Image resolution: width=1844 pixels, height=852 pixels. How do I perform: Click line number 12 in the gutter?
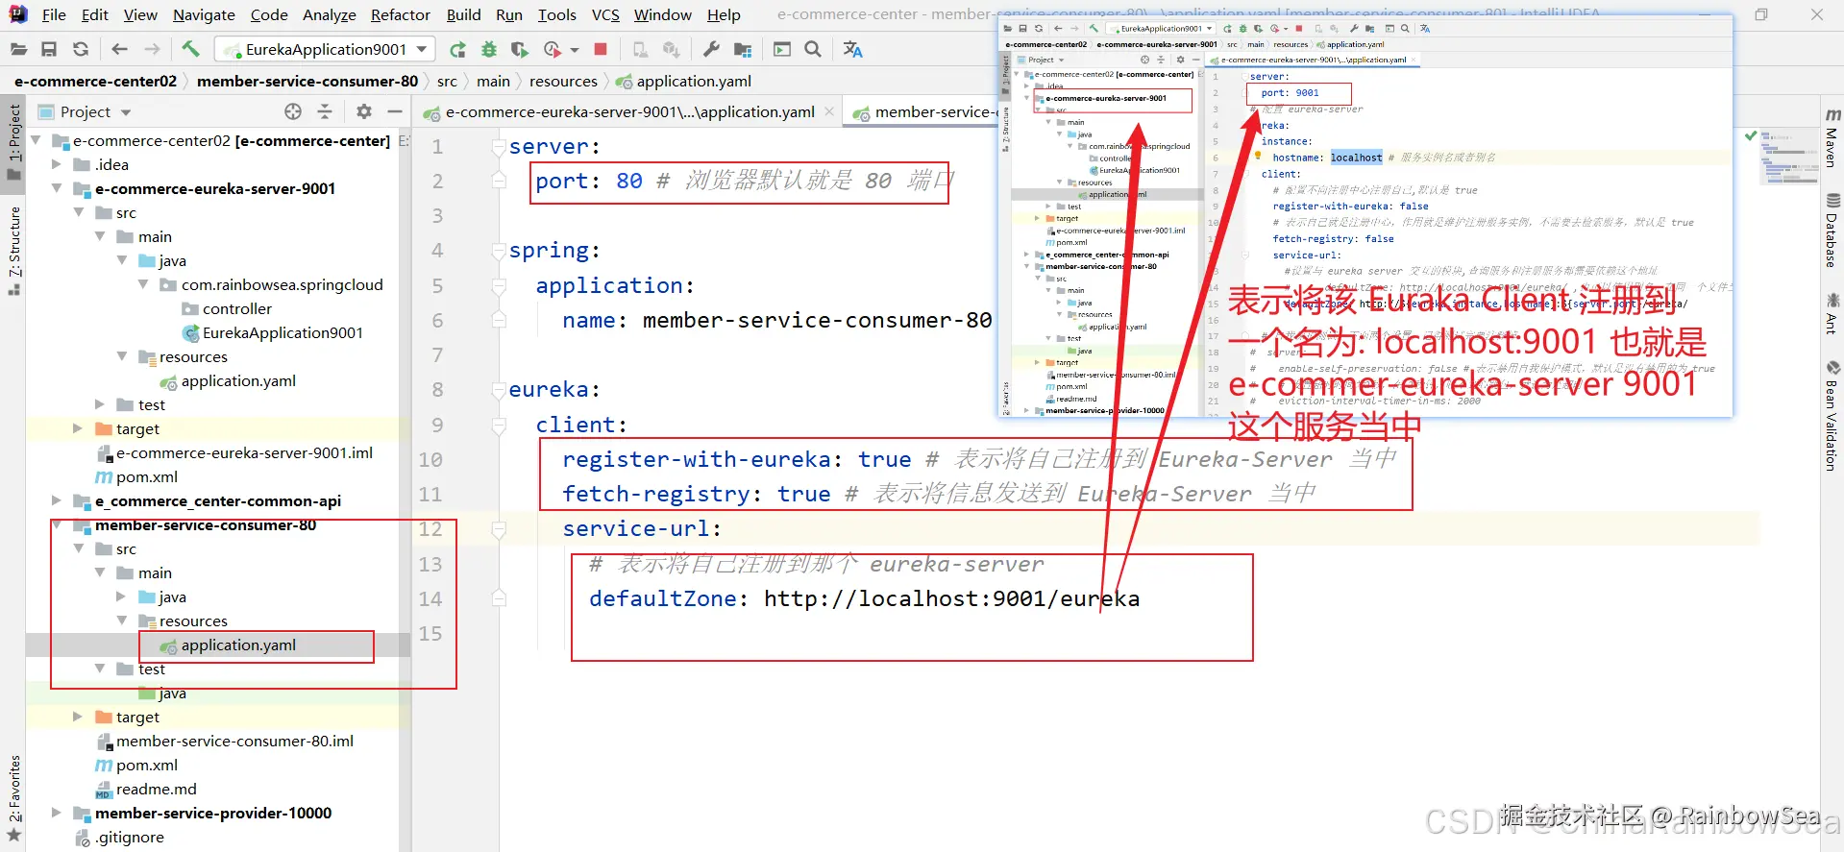click(x=430, y=529)
